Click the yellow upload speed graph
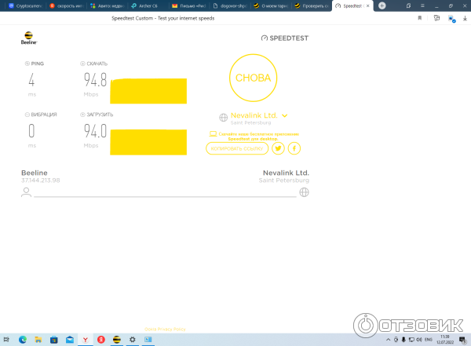471x346 pixels. 148,141
